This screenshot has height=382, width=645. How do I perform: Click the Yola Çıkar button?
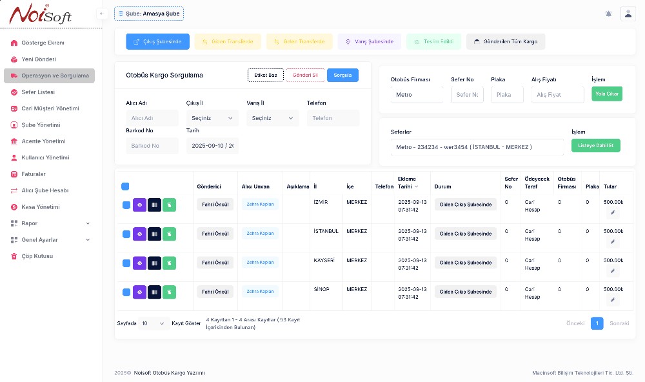[x=606, y=94]
